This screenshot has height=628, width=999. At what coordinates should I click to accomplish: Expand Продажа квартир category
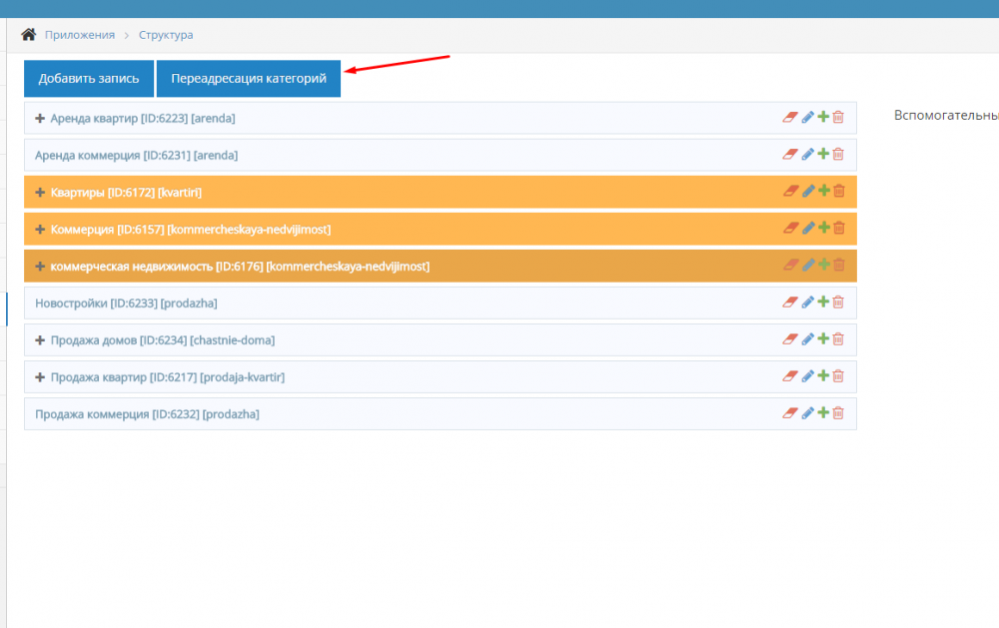point(40,377)
